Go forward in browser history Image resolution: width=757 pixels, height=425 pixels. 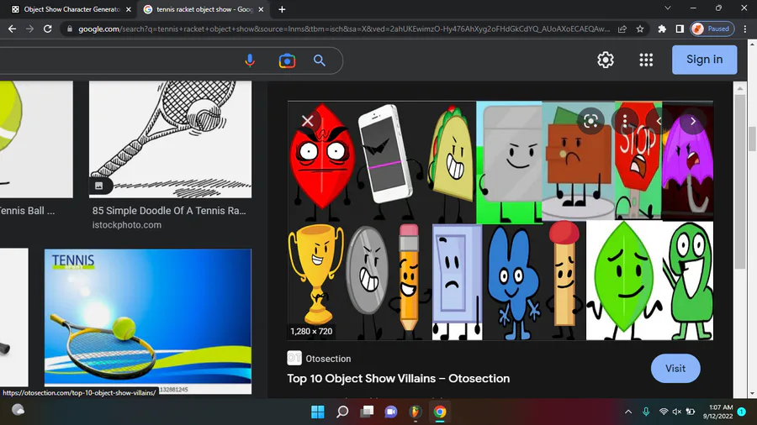[x=30, y=29]
